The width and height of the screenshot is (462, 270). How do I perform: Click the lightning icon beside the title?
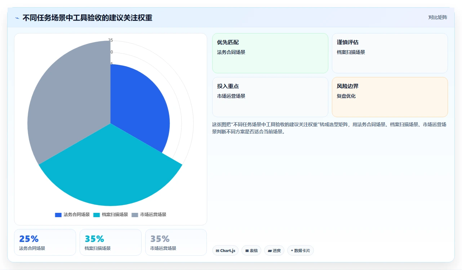point(17,18)
